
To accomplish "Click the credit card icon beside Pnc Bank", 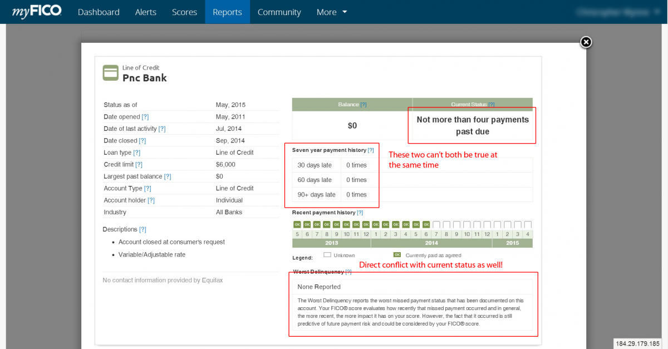I will pos(110,73).
